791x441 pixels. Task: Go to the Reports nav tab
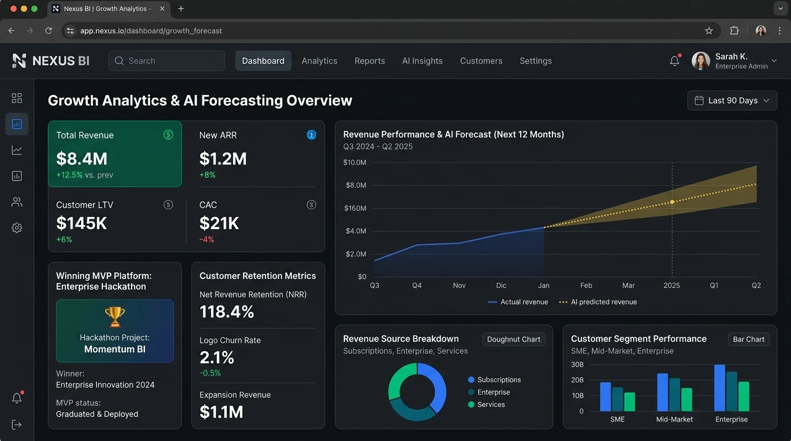click(370, 61)
